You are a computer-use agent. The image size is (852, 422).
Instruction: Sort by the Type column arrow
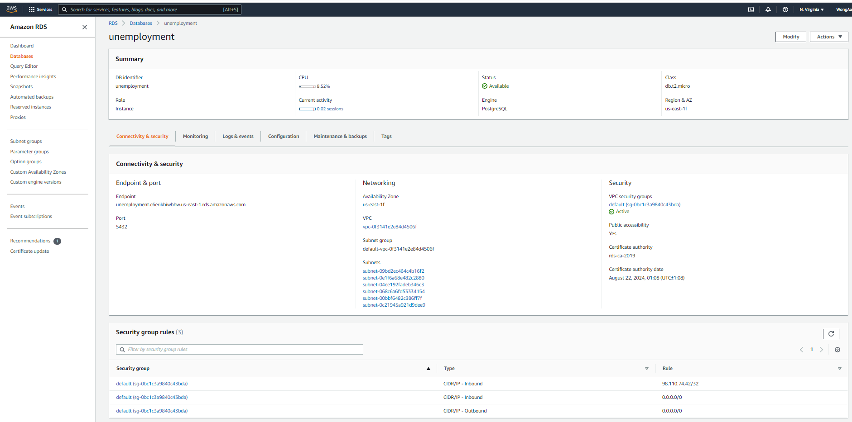pyautogui.click(x=647, y=369)
